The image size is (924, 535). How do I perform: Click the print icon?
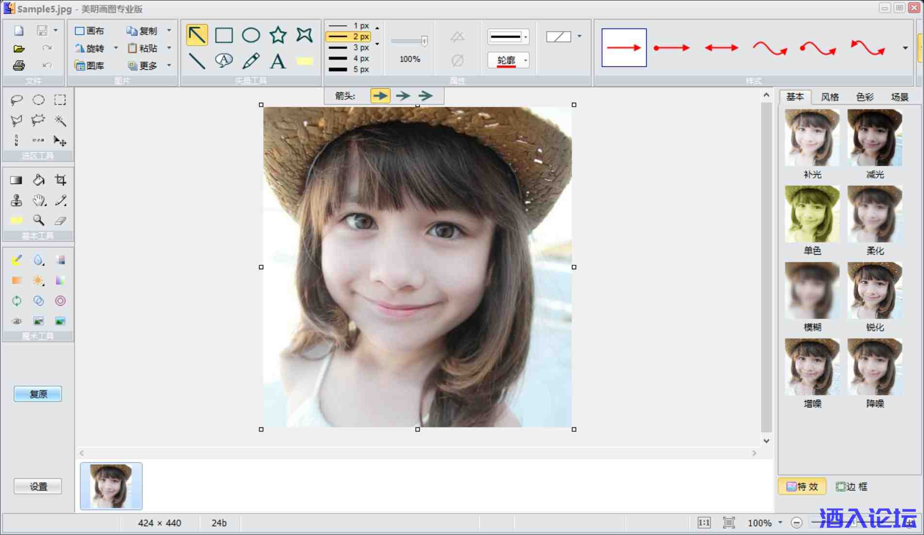pyautogui.click(x=18, y=65)
